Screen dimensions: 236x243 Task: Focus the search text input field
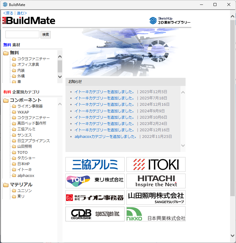tap(22, 35)
